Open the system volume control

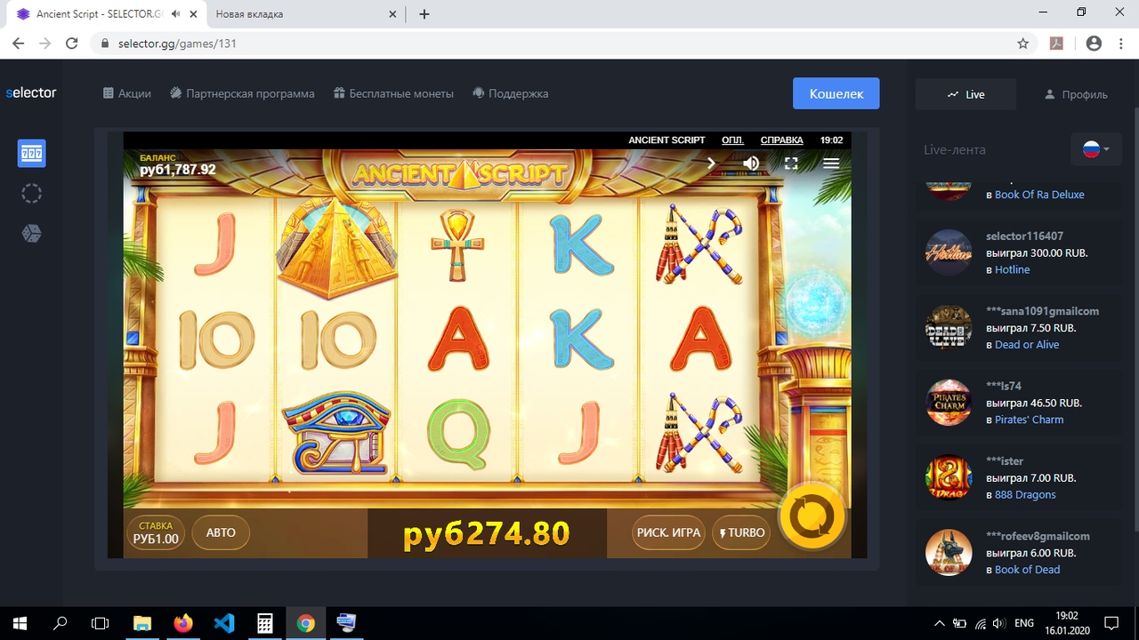pos(999,623)
